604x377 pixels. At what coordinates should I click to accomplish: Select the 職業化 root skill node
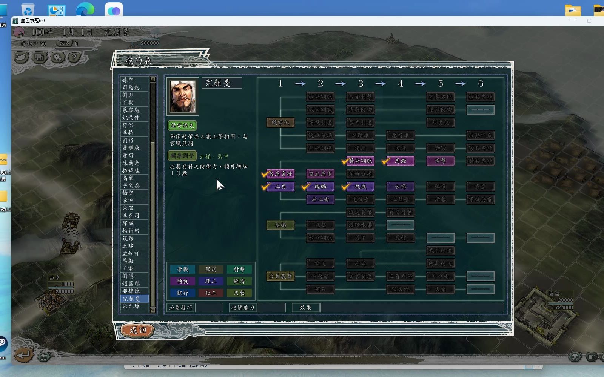(x=280, y=123)
